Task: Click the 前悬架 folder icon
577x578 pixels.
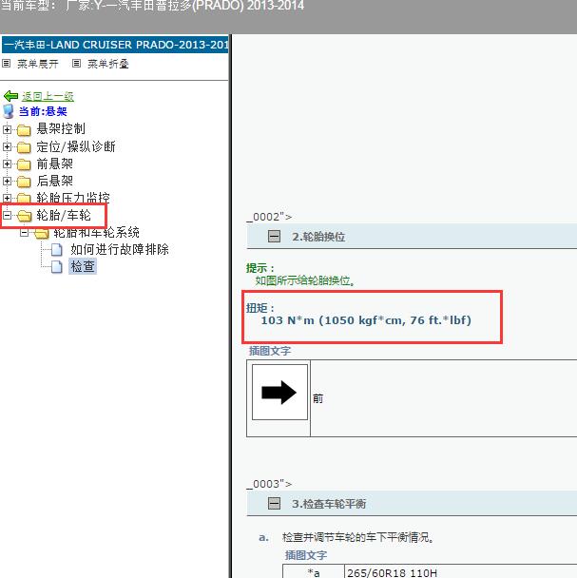Action: tap(24, 164)
